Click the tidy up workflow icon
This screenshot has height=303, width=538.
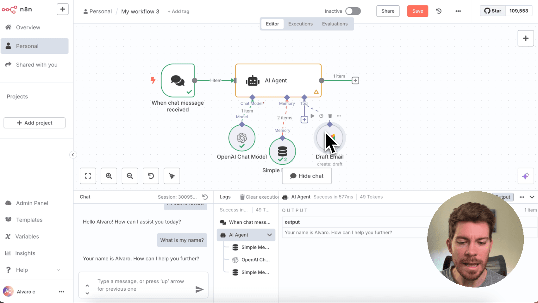[172, 176]
